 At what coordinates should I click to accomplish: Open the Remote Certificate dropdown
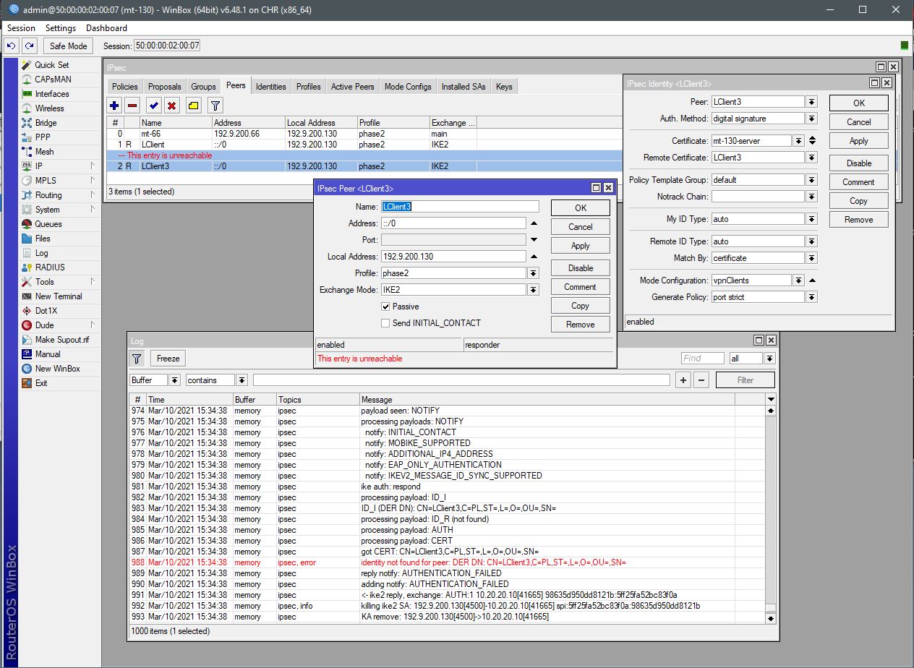coord(812,158)
